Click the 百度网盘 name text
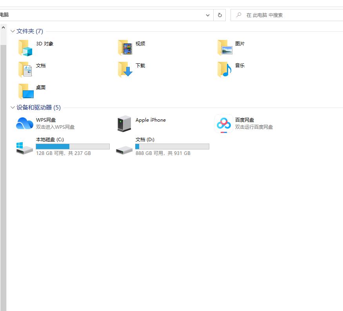The width and height of the screenshot is (343, 311). pyautogui.click(x=245, y=120)
